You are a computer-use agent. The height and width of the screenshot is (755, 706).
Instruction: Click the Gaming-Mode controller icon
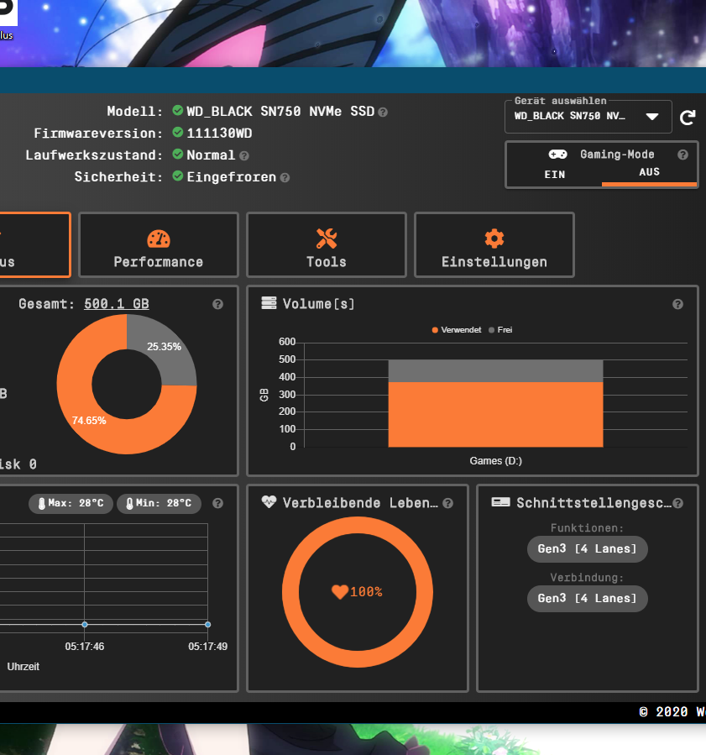[x=557, y=154]
